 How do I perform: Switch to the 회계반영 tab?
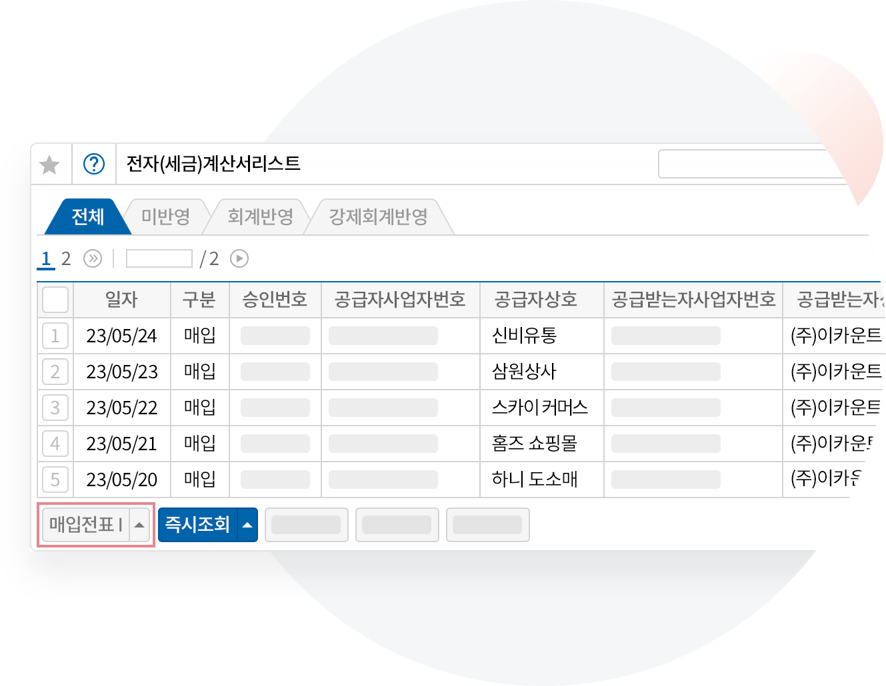click(x=260, y=217)
